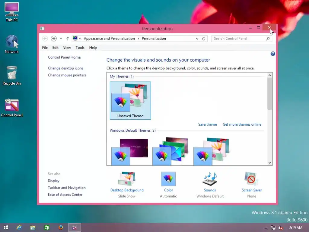Image resolution: width=309 pixels, height=232 pixels.
Task: Click Change desktop icons link
Action: click(65, 68)
